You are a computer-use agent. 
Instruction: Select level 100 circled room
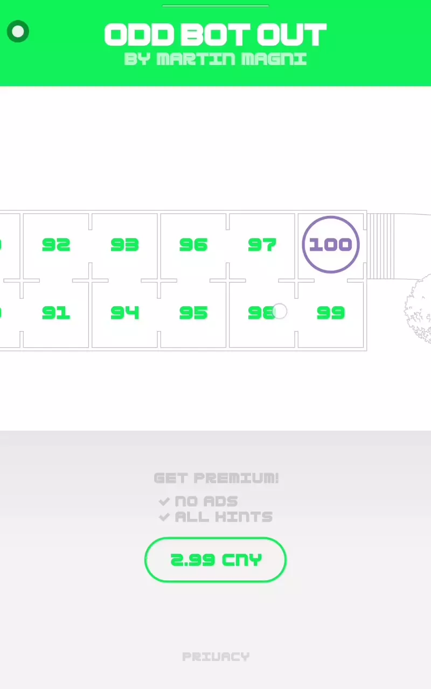(x=330, y=245)
